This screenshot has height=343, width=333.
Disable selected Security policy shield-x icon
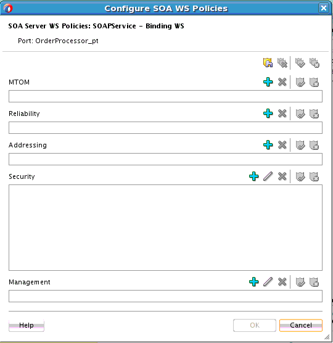(x=314, y=176)
